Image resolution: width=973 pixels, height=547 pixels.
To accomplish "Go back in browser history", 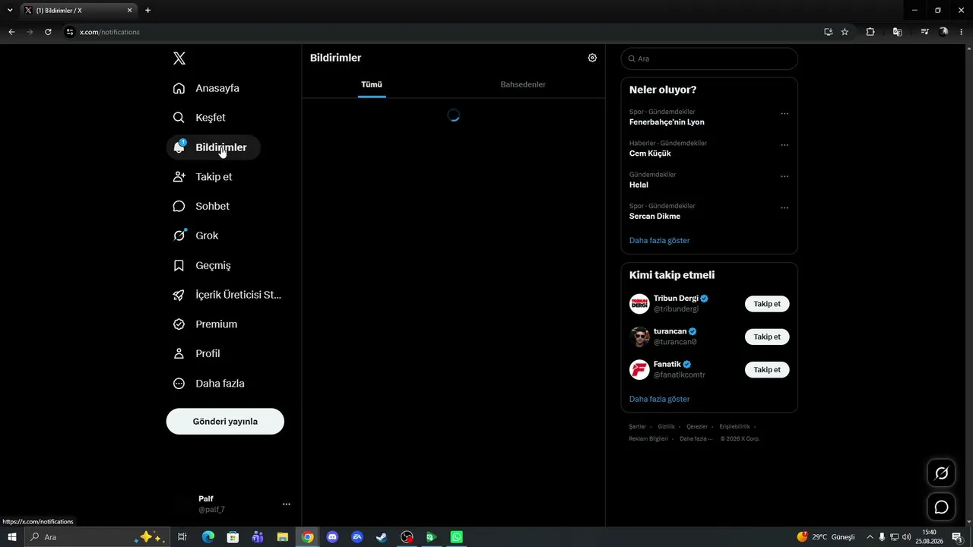I will [11, 32].
